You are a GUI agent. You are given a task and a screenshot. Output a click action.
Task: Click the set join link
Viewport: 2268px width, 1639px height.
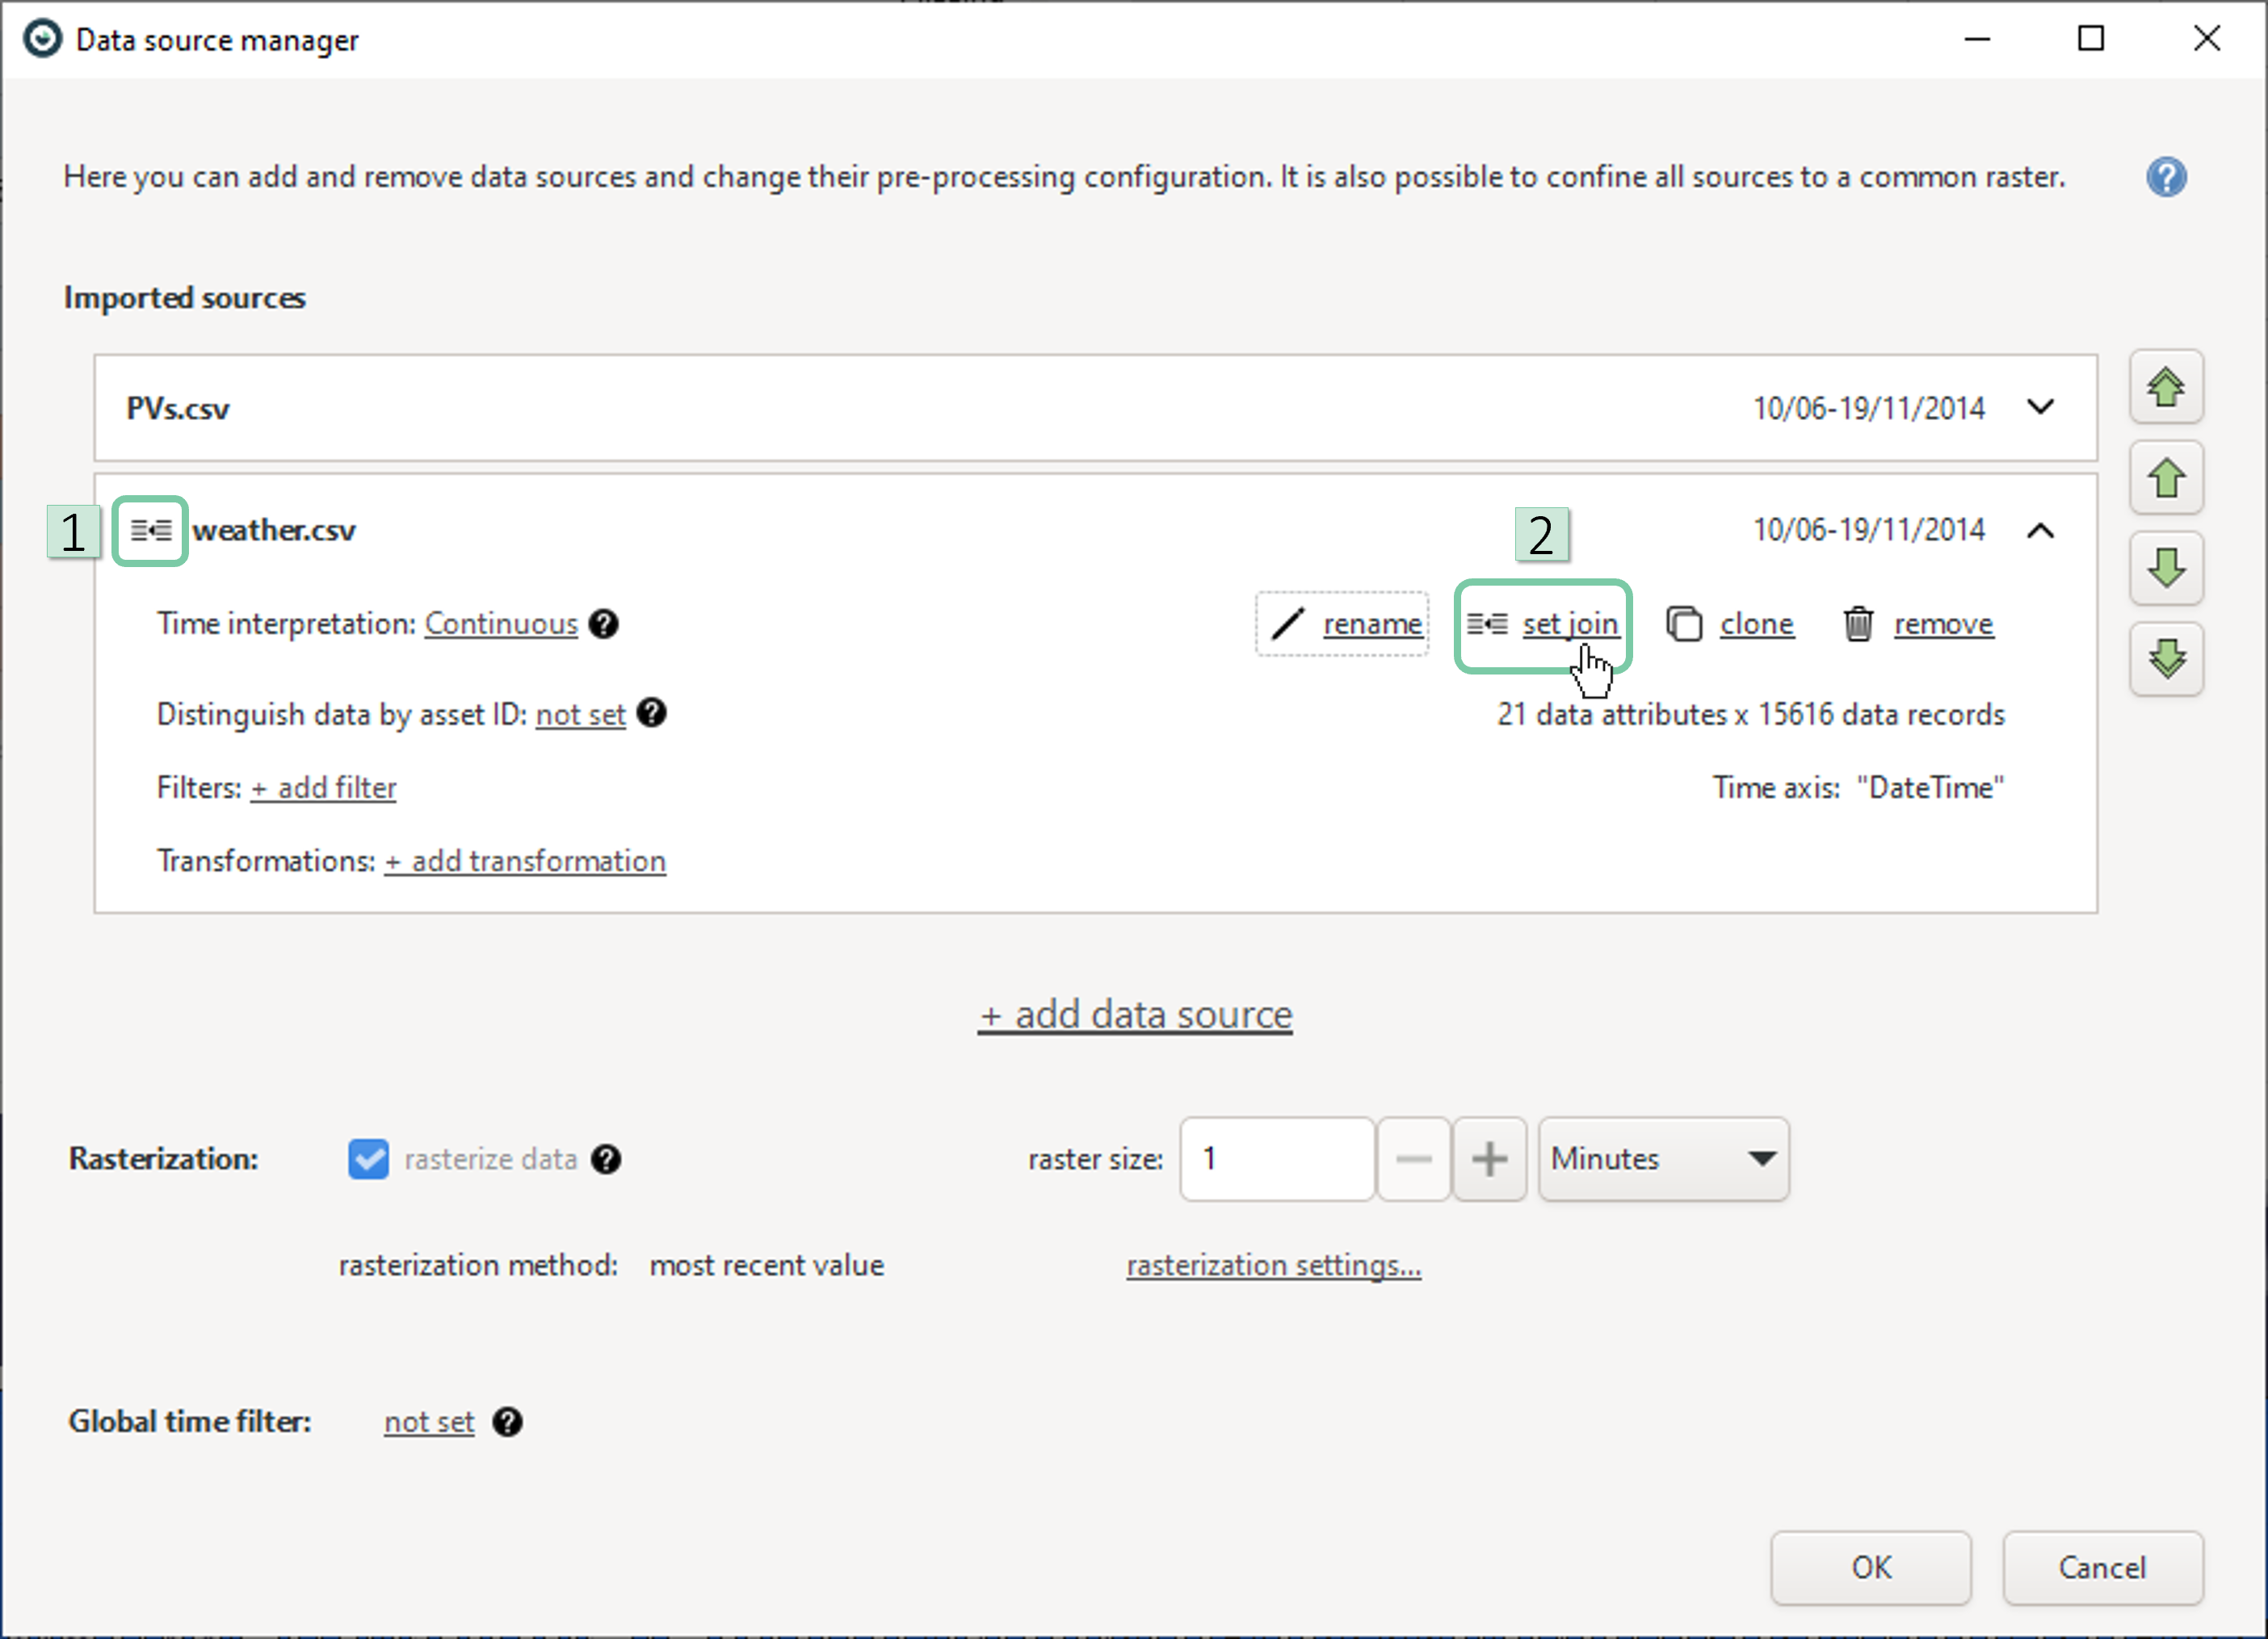pyautogui.click(x=1570, y=624)
